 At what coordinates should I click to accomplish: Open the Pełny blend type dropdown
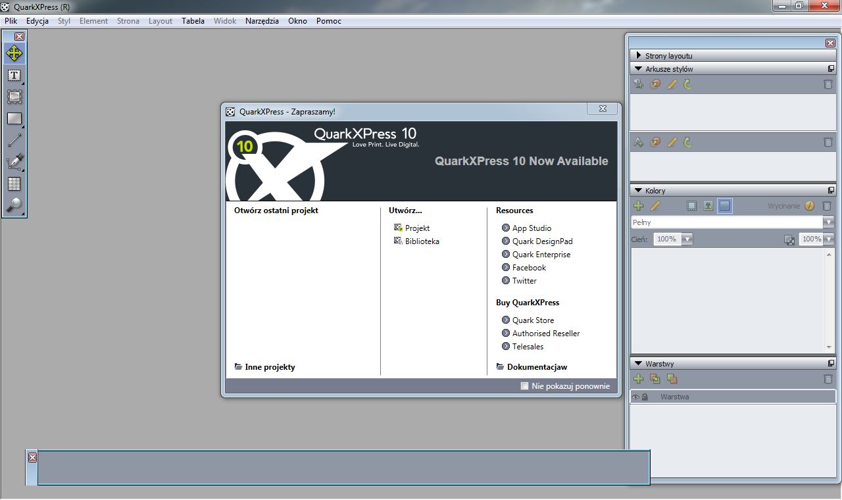click(828, 222)
